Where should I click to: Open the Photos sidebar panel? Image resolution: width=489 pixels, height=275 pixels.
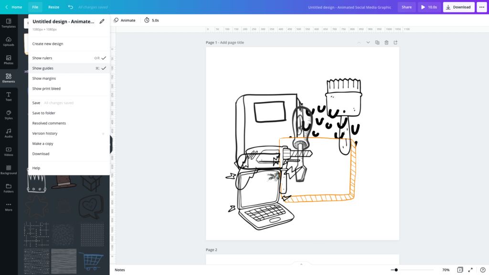9,60
